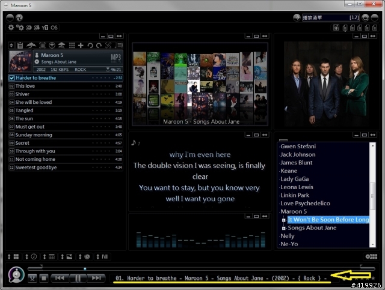Minimize the playlist panel
This screenshot has width=385, height=290.
pyautogui.click(x=103, y=36)
